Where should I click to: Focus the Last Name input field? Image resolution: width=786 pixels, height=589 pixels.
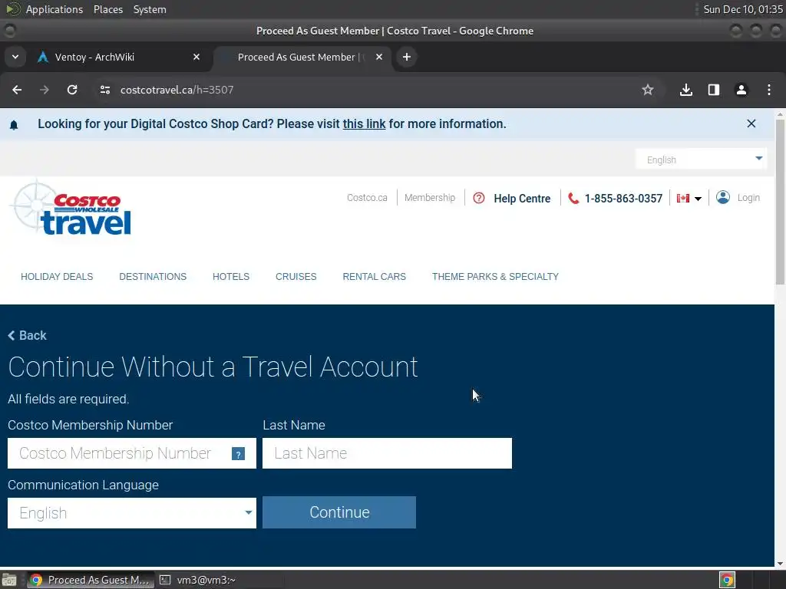pyautogui.click(x=387, y=453)
